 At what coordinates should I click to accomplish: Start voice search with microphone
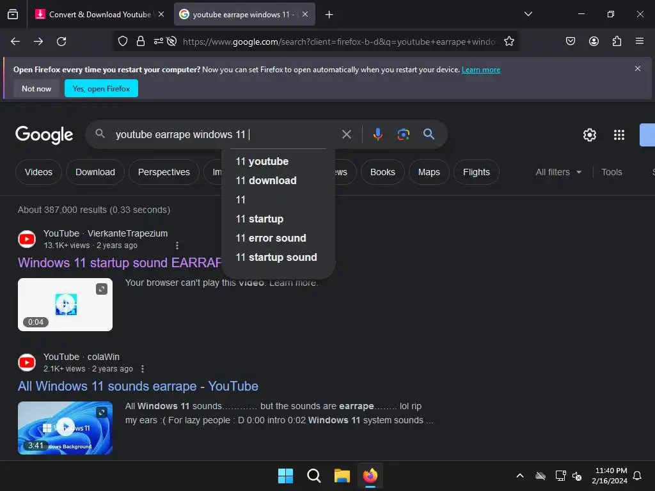377,134
